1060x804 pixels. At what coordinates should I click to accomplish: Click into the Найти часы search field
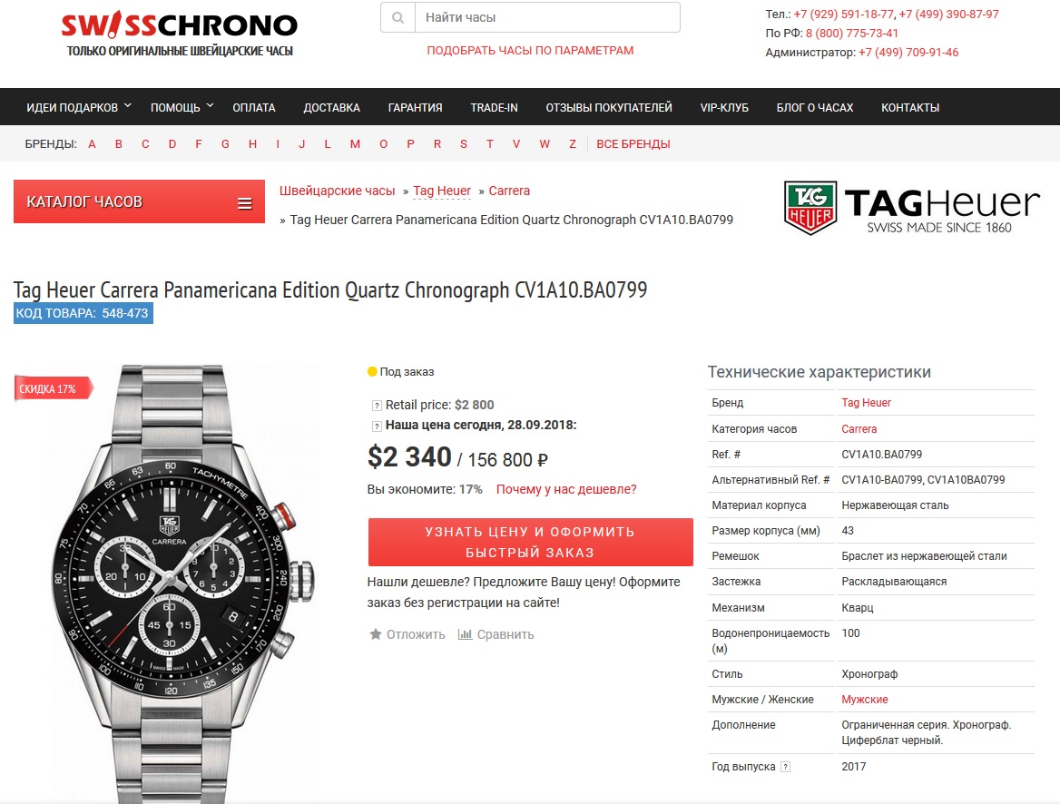(547, 17)
